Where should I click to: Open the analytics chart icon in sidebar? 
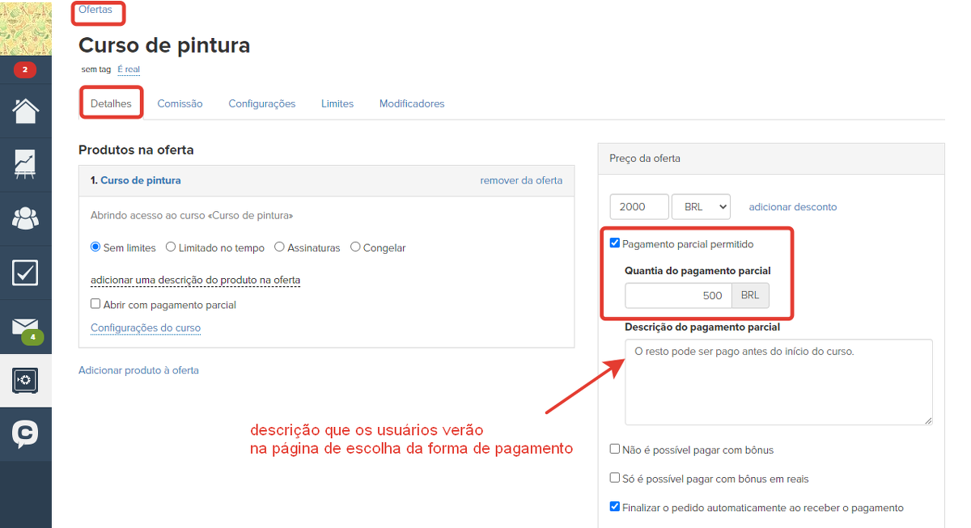pos(26,164)
